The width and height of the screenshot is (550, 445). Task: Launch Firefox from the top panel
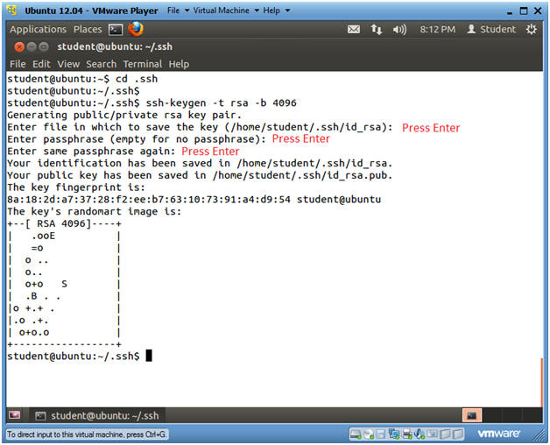136,29
